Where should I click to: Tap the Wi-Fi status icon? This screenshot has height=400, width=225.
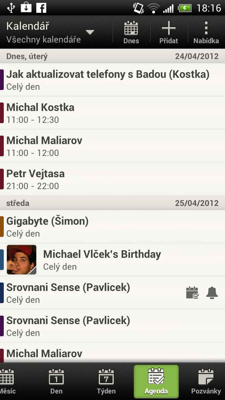tap(153, 8)
